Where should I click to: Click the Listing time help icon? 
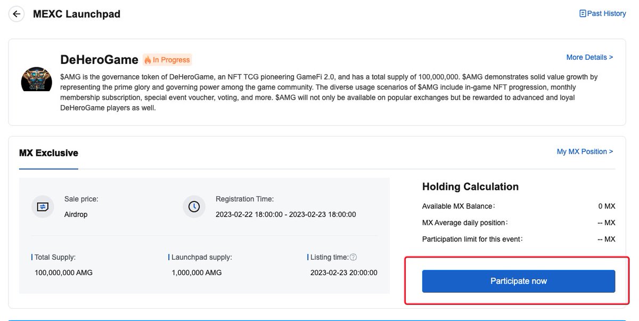(354, 257)
